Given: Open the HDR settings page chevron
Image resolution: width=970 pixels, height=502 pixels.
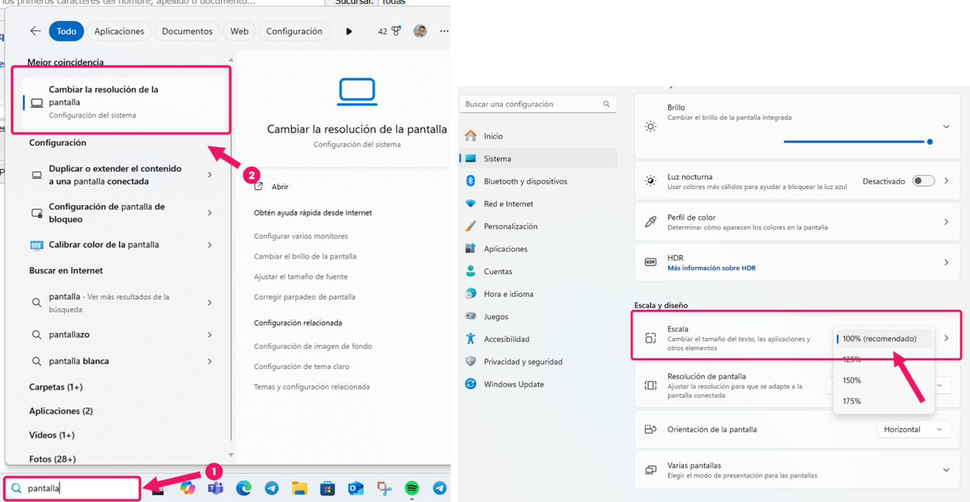Looking at the screenshot, I should tap(946, 262).
